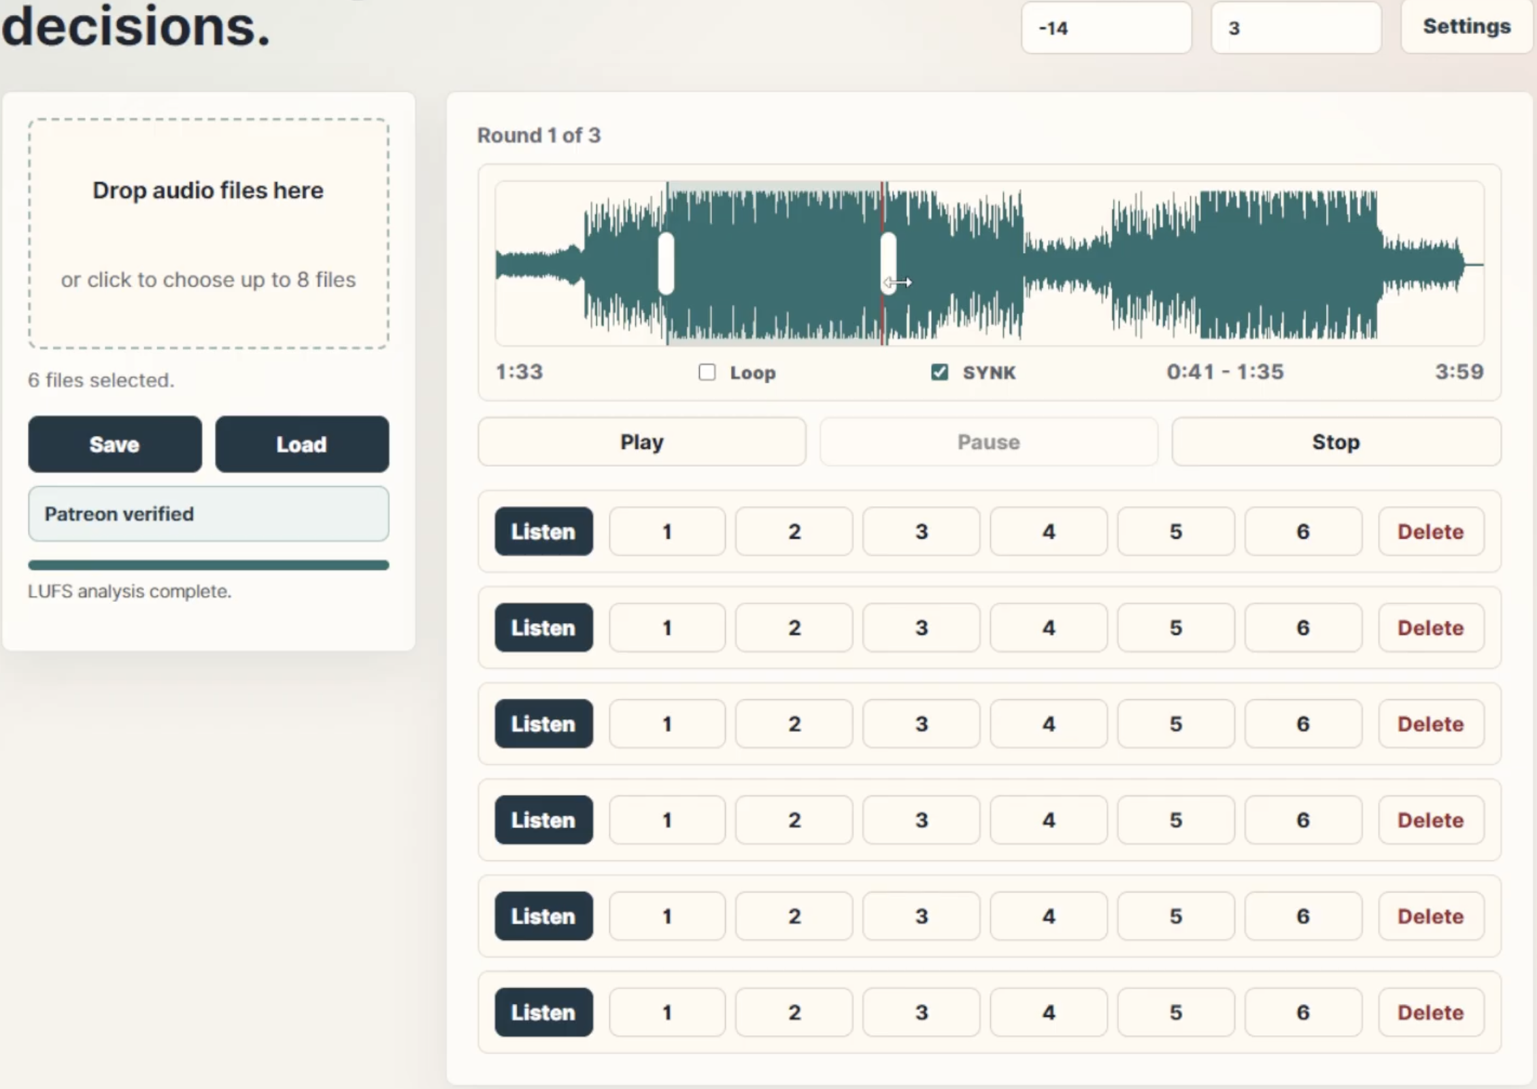Save the current session
The height and width of the screenshot is (1089, 1537).
click(x=115, y=444)
